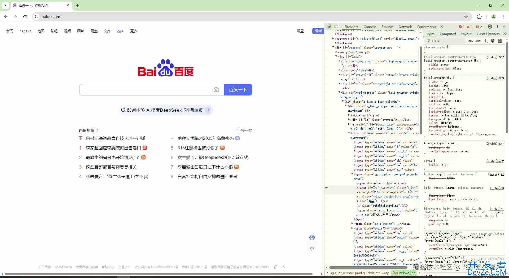Open DevTools settings gear

coord(490,27)
